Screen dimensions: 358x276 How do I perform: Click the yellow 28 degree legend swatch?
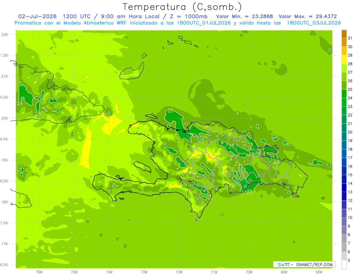(x=344, y=60)
